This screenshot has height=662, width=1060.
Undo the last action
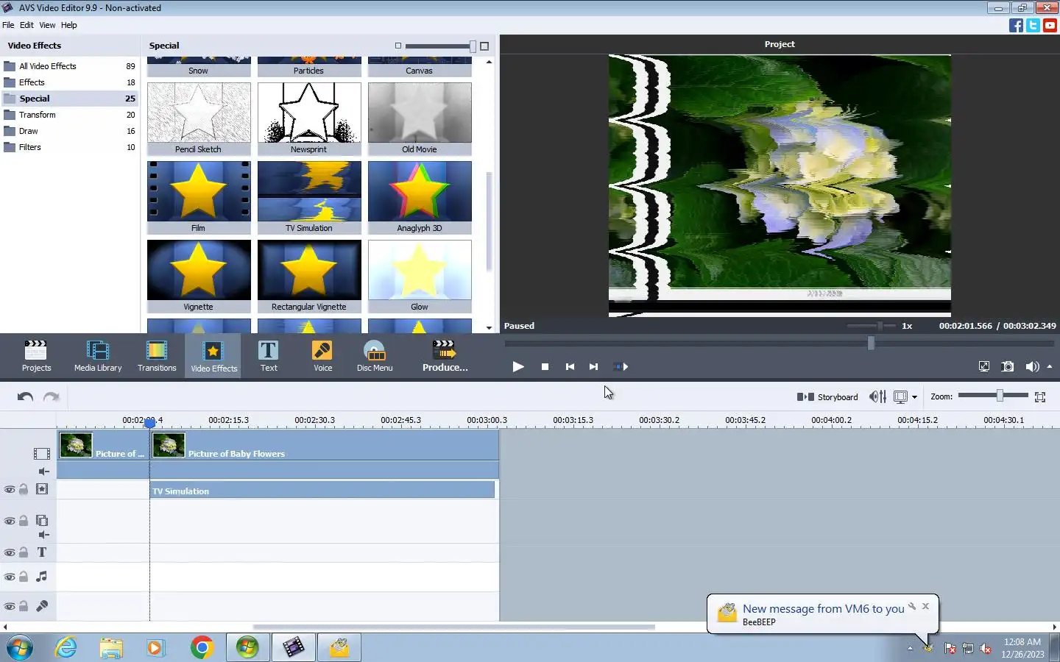(25, 396)
